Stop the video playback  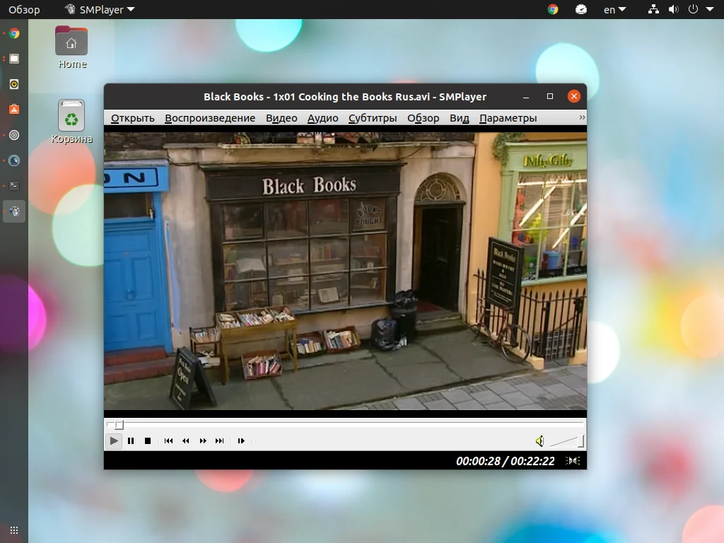click(x=148, y=441)
